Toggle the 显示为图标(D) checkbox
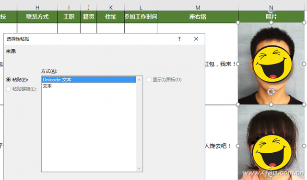307x180 pixels. tap(149, 79)
